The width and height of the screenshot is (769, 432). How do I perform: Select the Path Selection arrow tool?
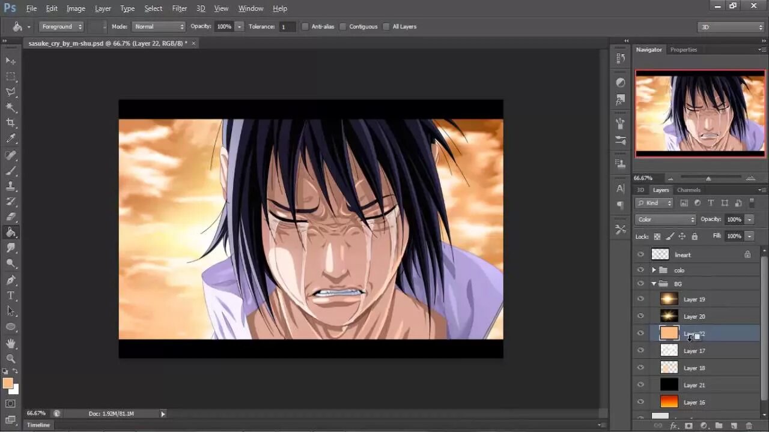(x=11, y=311)
